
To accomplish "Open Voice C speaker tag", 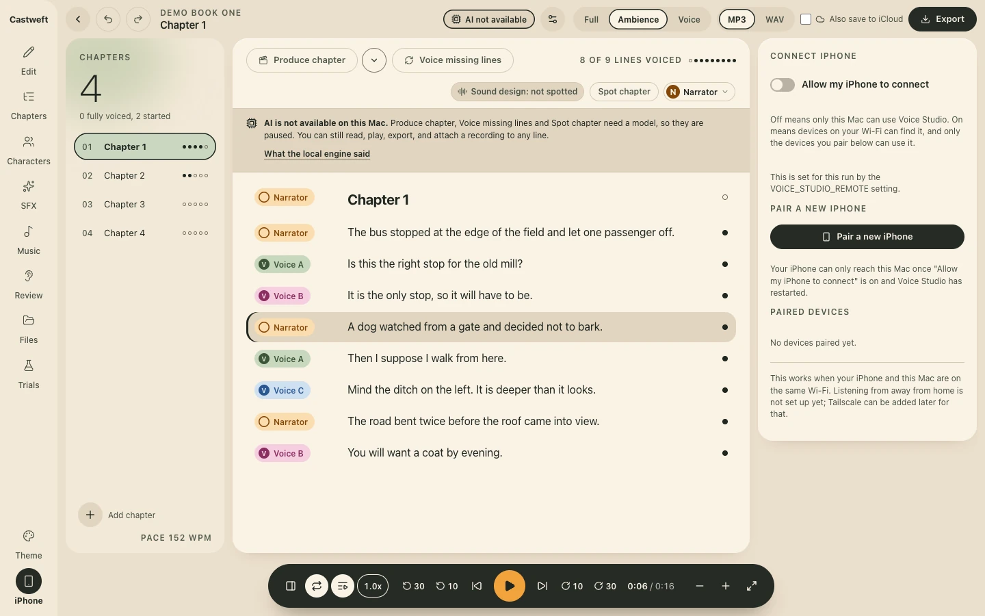I will pos(283,390).
